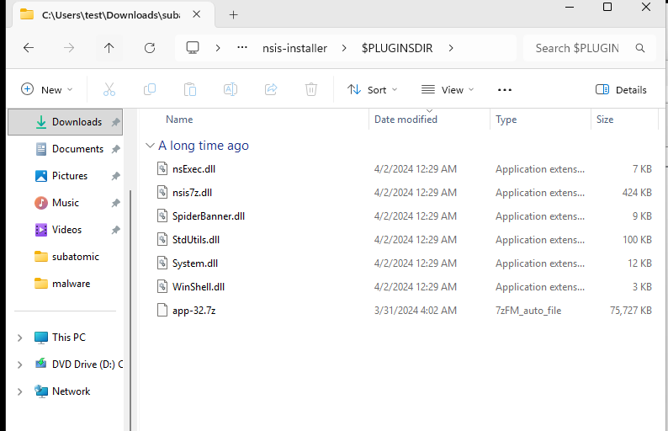Sort by the Date modified column
668x431 pixels.
click(x=406, y=120)
